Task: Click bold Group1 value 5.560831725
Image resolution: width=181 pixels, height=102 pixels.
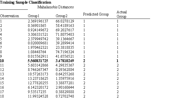Action: [x=38, y=61]
